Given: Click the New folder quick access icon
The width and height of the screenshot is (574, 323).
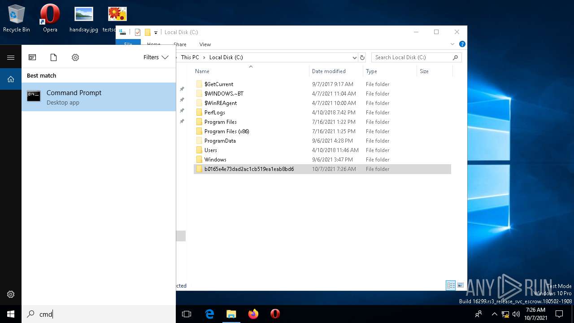Looking at the screenshot, I should 148,32.
